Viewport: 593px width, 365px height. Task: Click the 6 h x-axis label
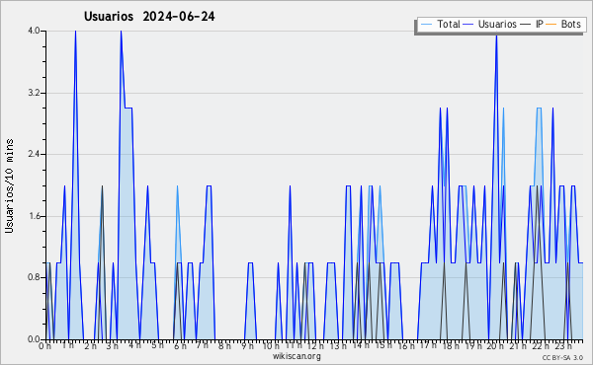180,346
